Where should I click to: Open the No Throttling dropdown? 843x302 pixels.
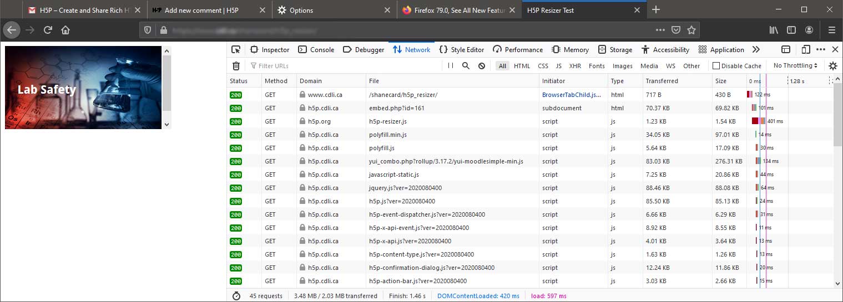pyautogui.click(x=796, y=65)
